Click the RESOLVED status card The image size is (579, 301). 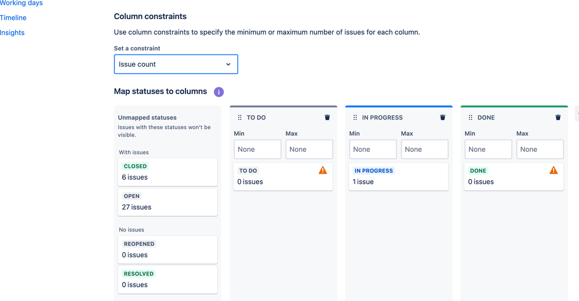point(167,280)
